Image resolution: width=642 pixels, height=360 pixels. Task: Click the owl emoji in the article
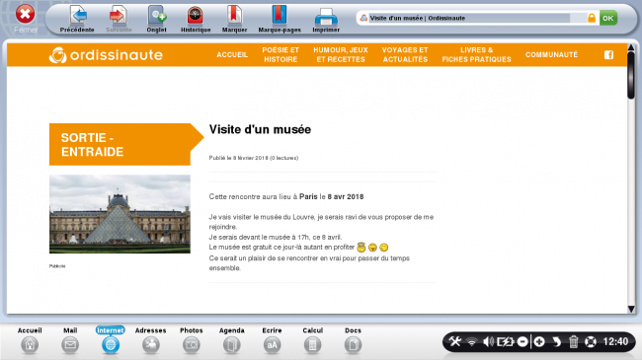361,248
